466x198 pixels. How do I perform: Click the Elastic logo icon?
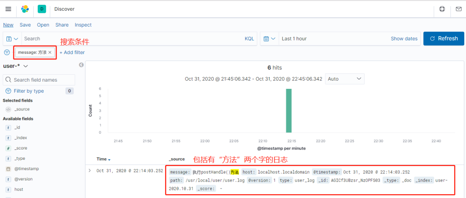[25, 9]
